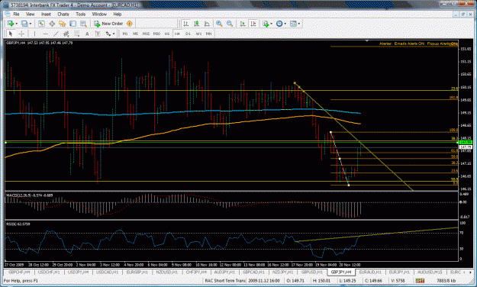Open the Help menu

118,14
